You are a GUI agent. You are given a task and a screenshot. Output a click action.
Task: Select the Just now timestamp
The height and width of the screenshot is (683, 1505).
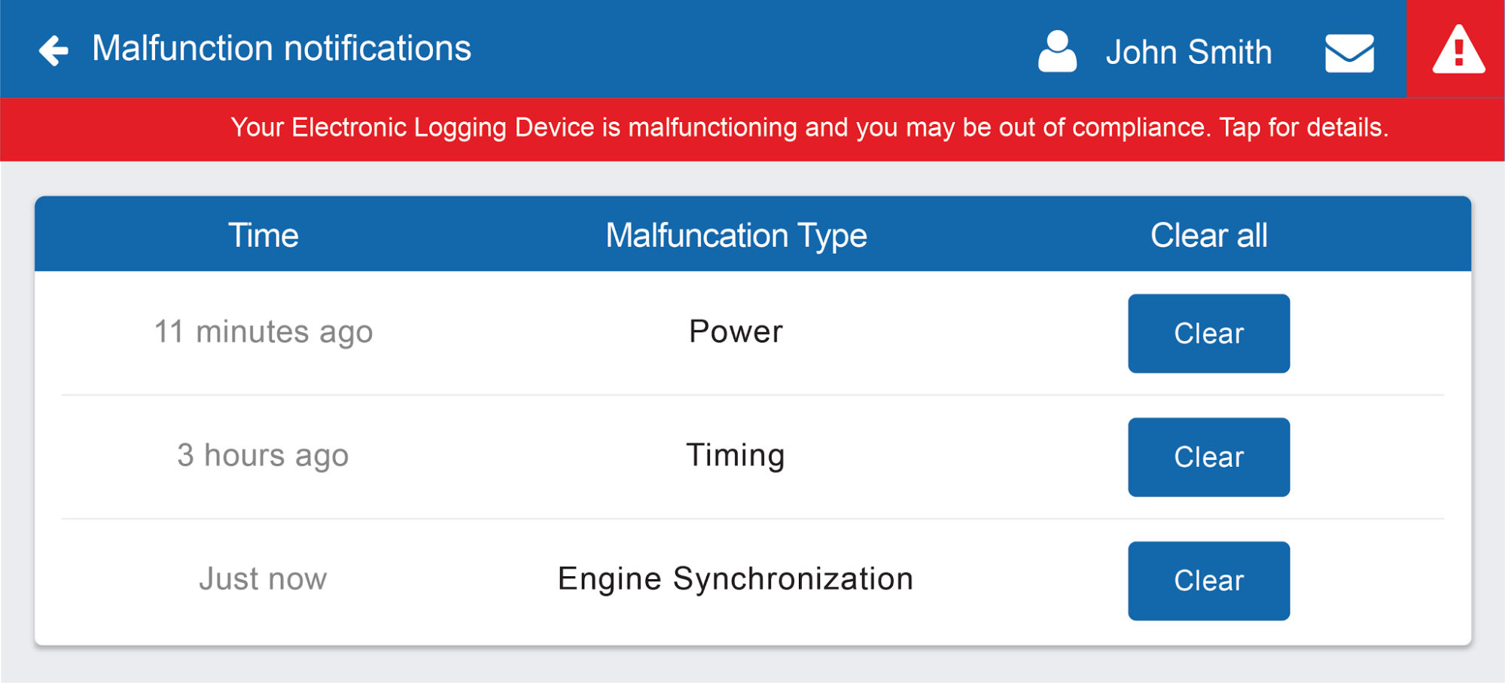(x=263, y=579)
